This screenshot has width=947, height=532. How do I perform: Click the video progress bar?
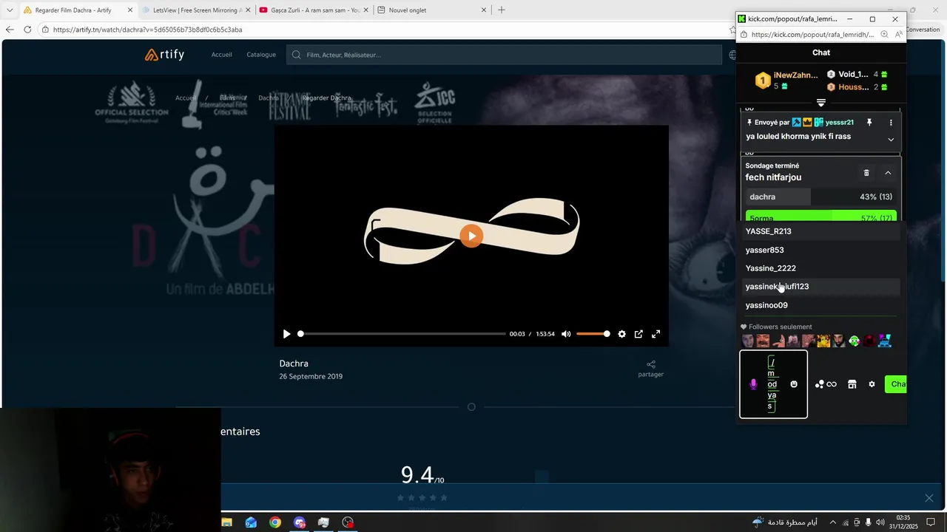(402, 334)
